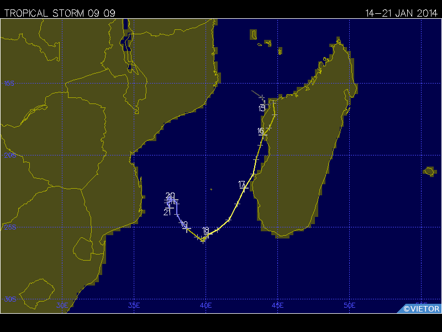Select track day marker 18
Screen dimensions: 442x332
206,230
